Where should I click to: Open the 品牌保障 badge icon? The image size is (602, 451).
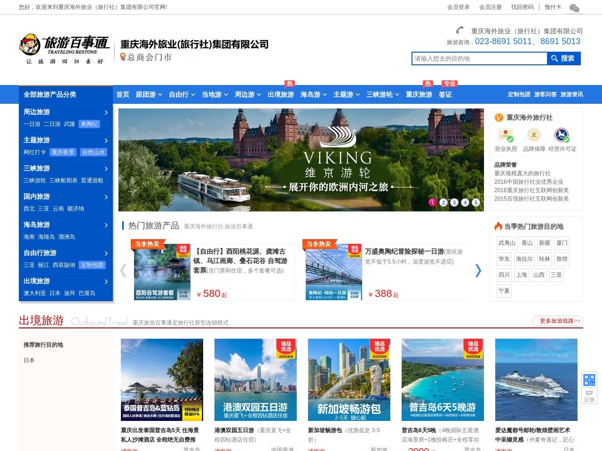(534, 135)
